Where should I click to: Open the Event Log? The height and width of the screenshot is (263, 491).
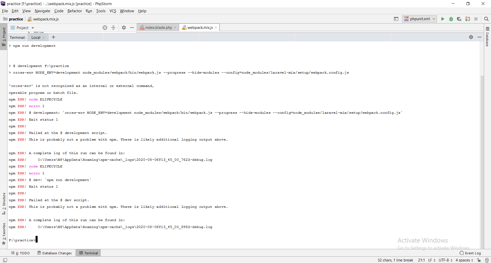pos(470,253)
